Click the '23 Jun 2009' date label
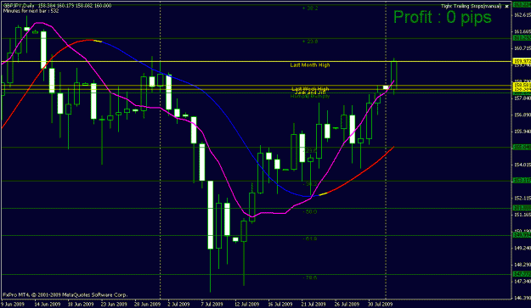531x308 pixels. (114, 305)
